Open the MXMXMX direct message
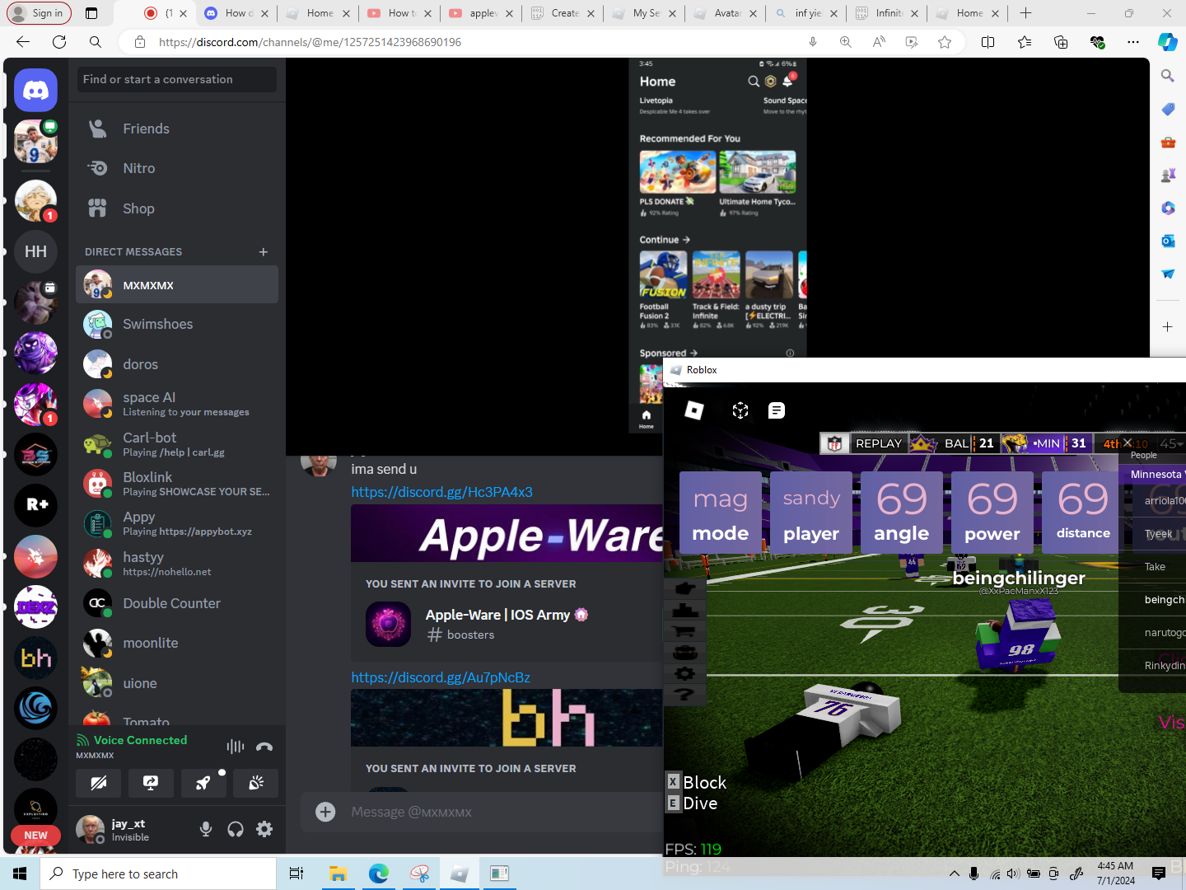1186x890 pixels. pyautogui.click(x=177, y=285)
